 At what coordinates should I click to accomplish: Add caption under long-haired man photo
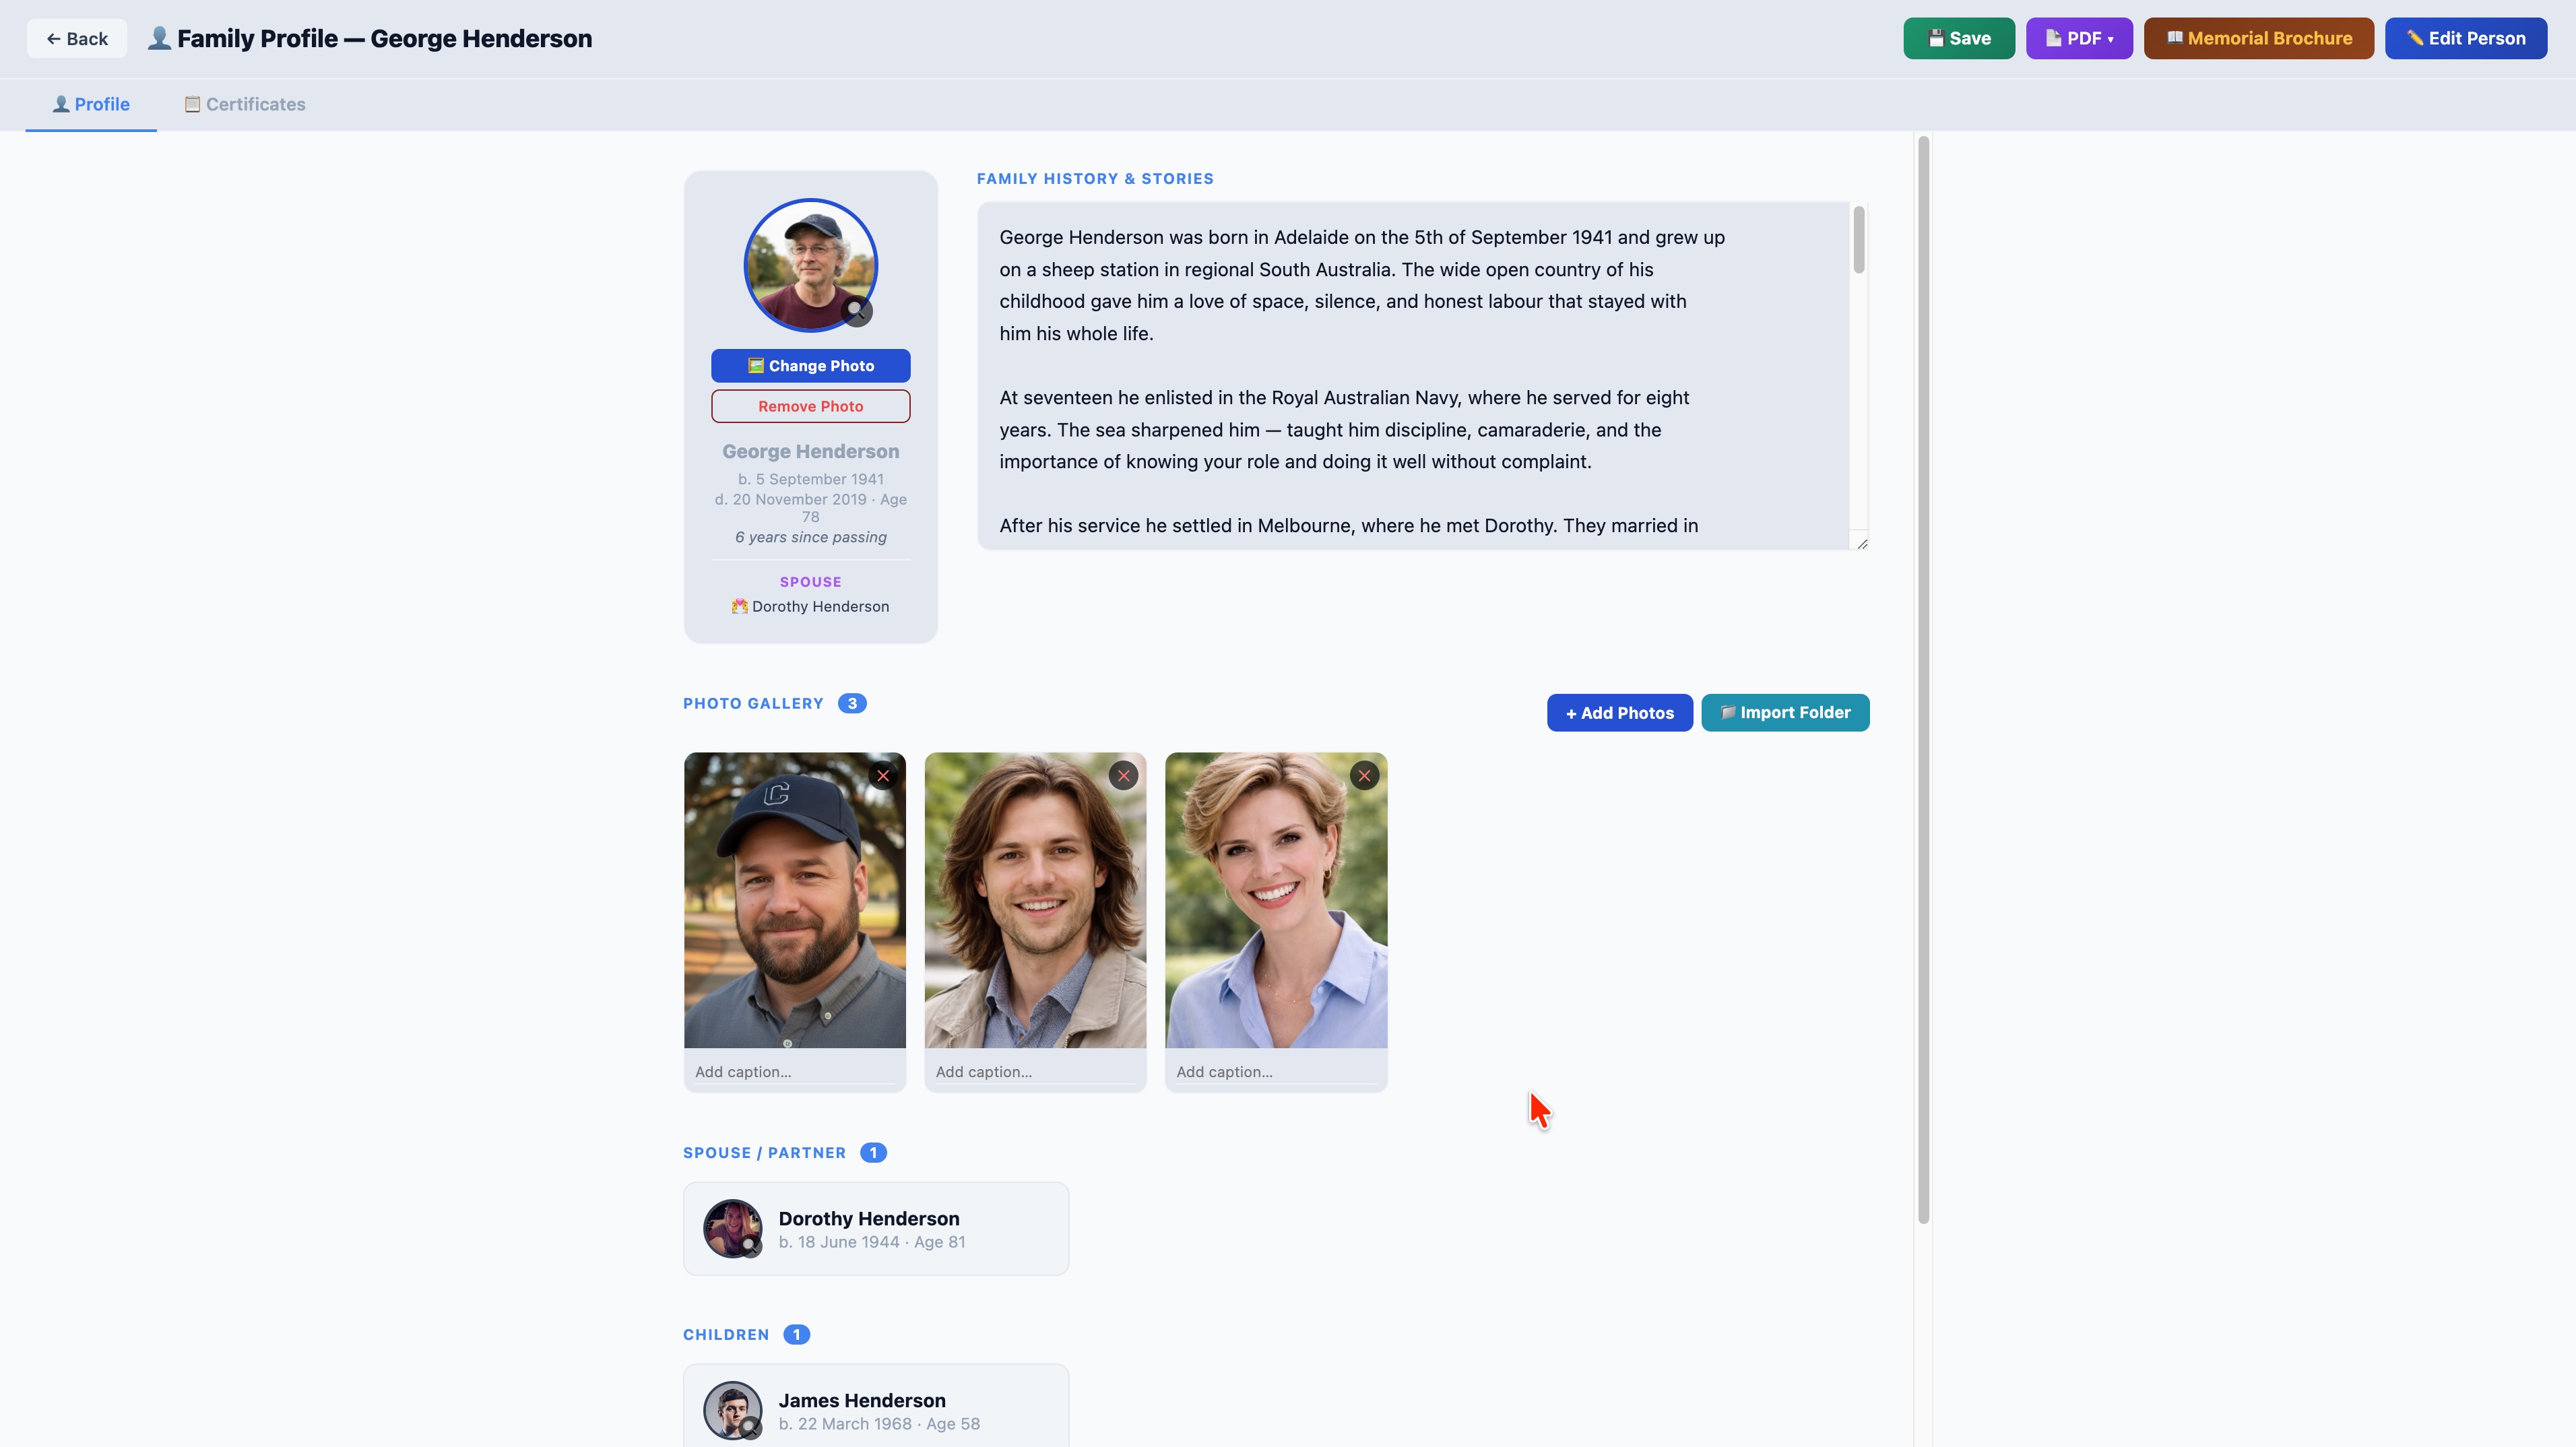1035,1071
